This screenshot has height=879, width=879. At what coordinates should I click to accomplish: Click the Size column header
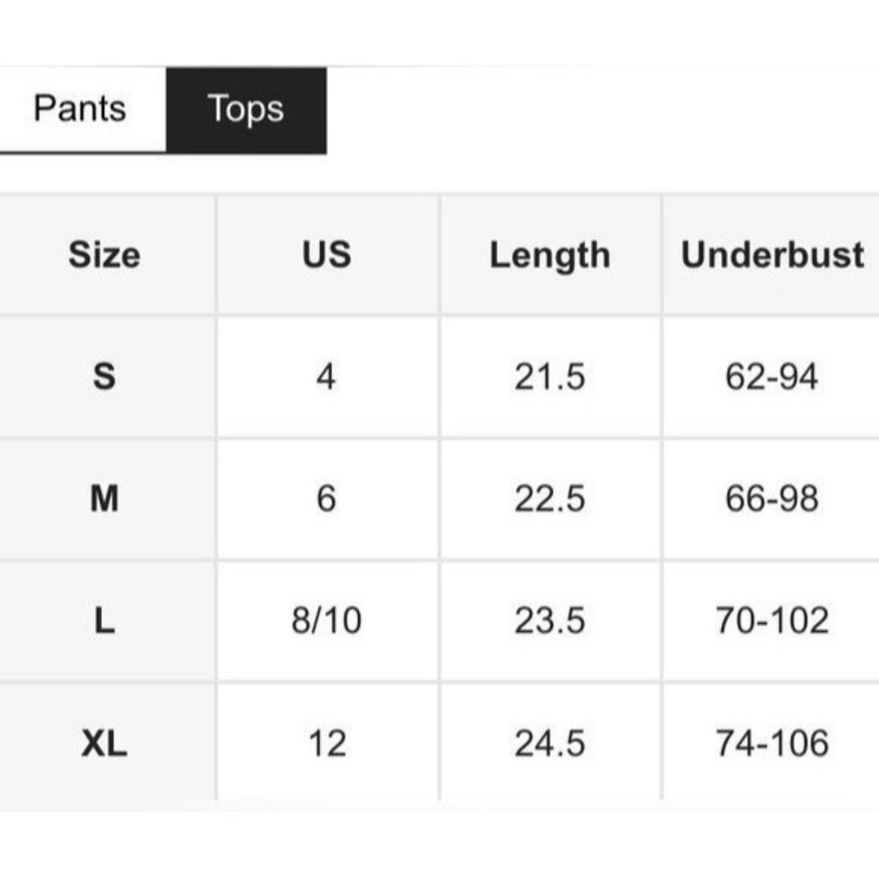click(x=105, y=255)
